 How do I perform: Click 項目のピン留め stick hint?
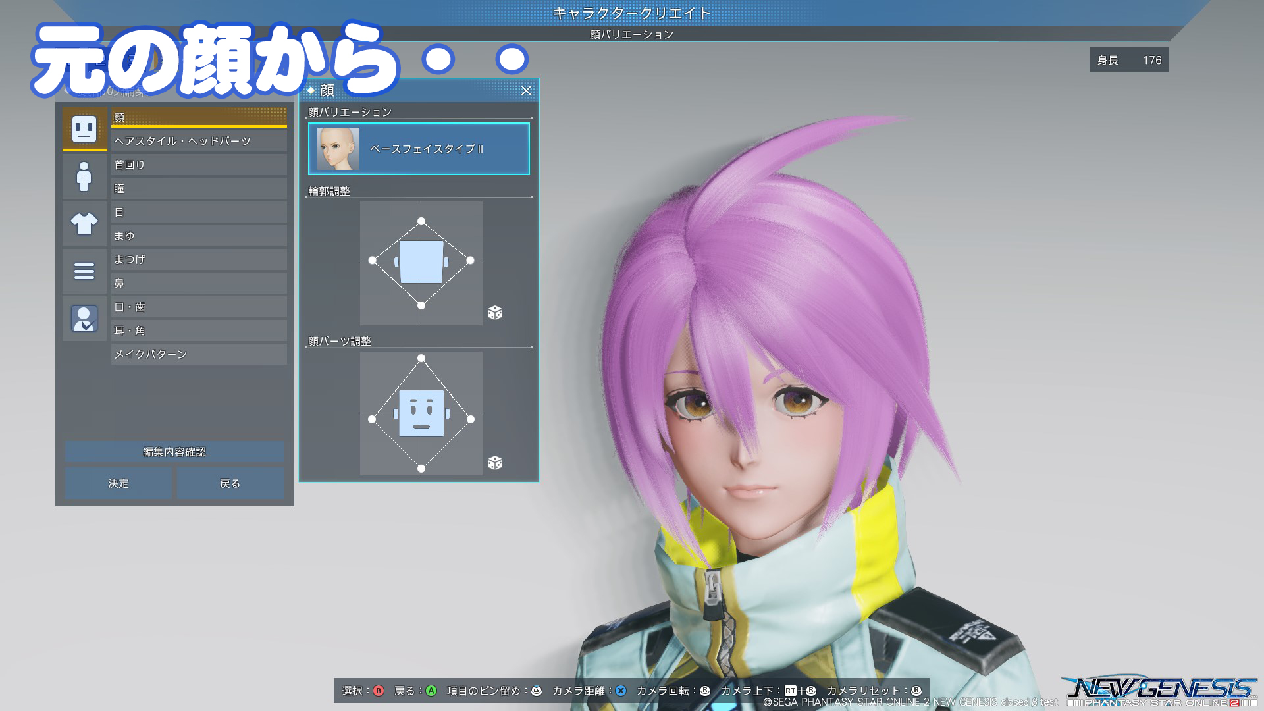[x=494, y=691]
